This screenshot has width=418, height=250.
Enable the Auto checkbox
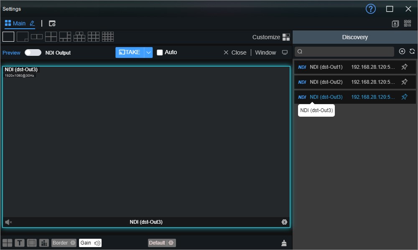point(160,52)
